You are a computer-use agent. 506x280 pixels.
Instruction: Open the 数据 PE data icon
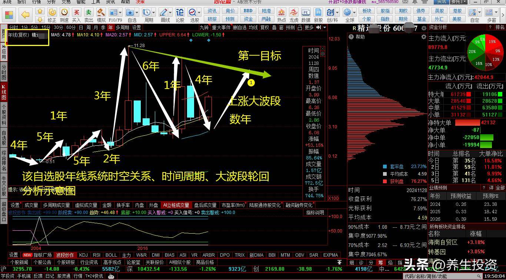[x=306, y=13]
